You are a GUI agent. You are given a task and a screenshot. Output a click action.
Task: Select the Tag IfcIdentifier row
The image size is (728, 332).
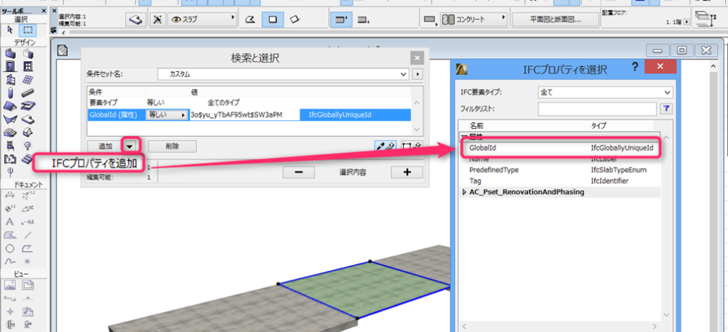point(561,181)
